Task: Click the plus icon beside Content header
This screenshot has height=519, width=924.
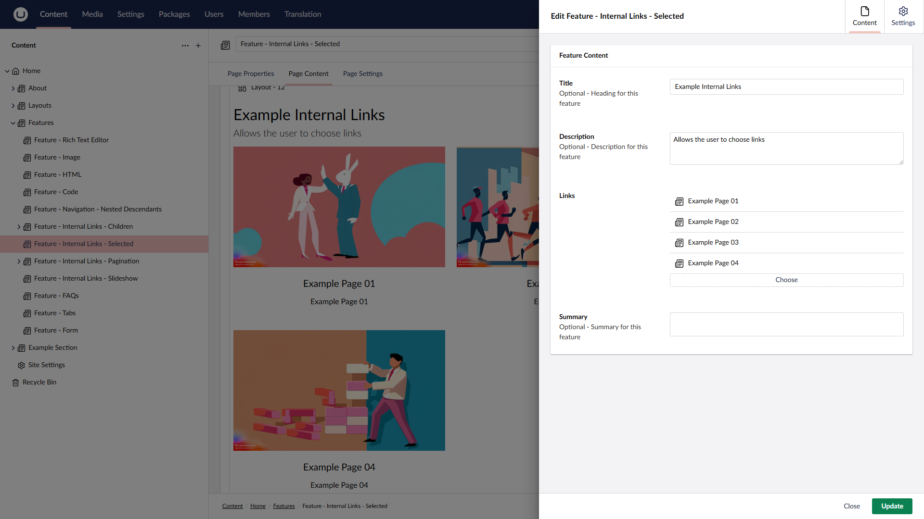Action: (x=198, y=46)
